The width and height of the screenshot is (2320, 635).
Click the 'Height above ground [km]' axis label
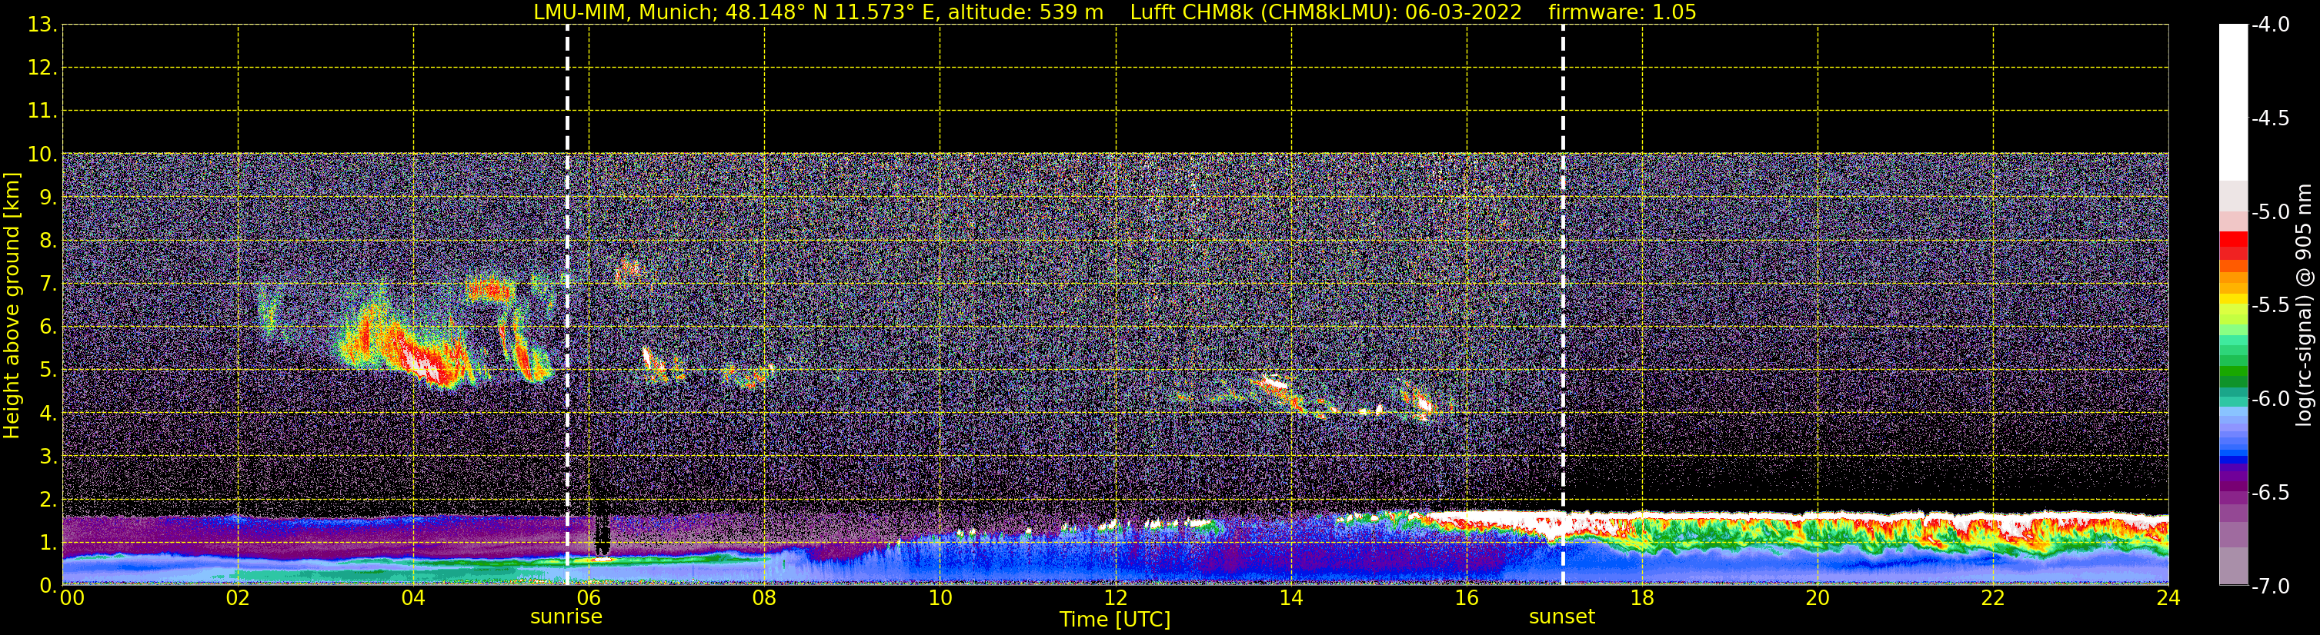[x=12, y=306]
